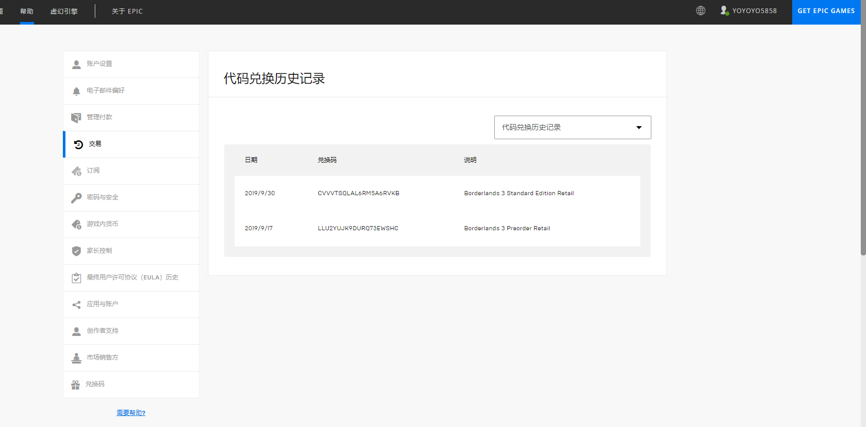Click the user avatar icon beside YOYOYO5858
The image size is (866, 427).
click(x=725, y=10)
